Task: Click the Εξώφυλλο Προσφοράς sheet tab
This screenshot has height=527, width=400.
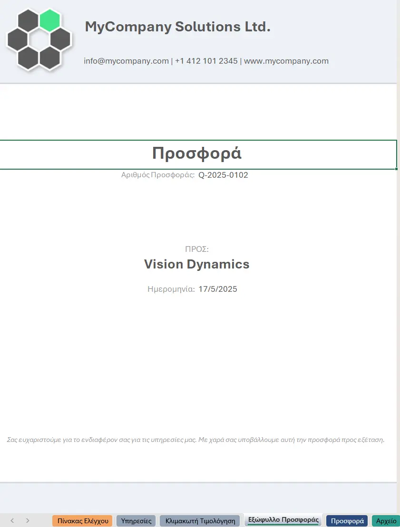Action: pyautogui.click(x=283, y=520)
